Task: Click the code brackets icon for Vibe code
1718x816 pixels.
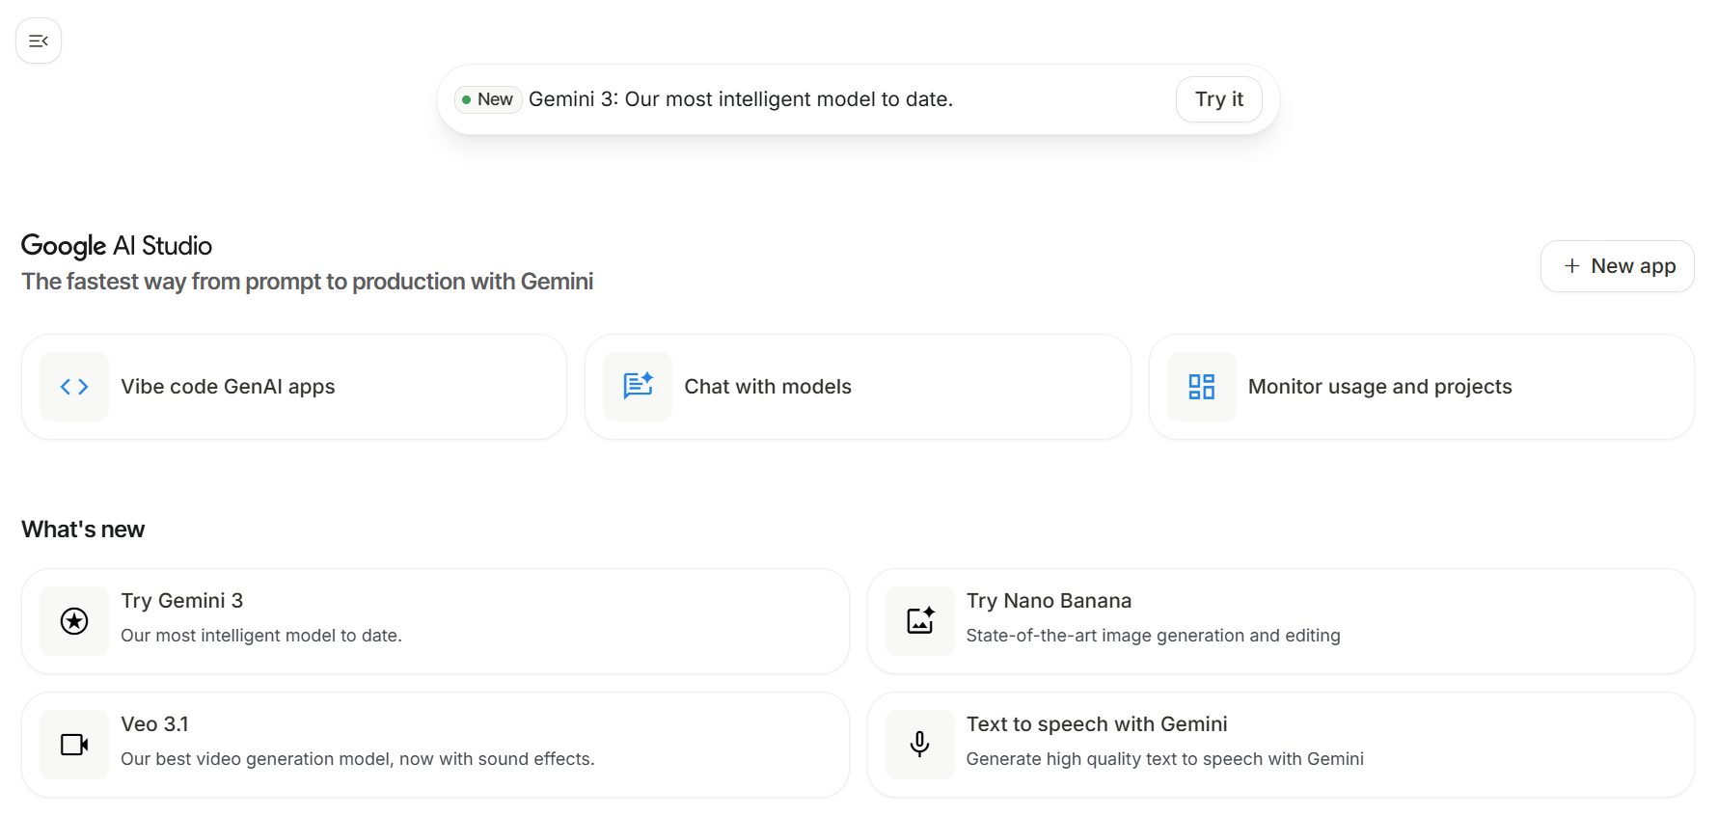Action: click(74, 387)
